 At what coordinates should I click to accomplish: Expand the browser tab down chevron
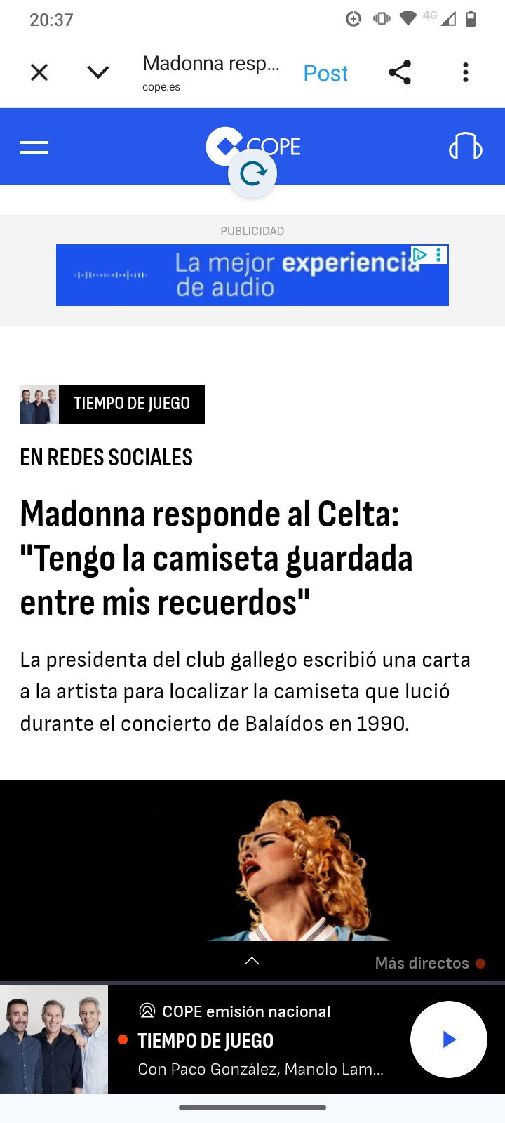click(x=98, y=72)
